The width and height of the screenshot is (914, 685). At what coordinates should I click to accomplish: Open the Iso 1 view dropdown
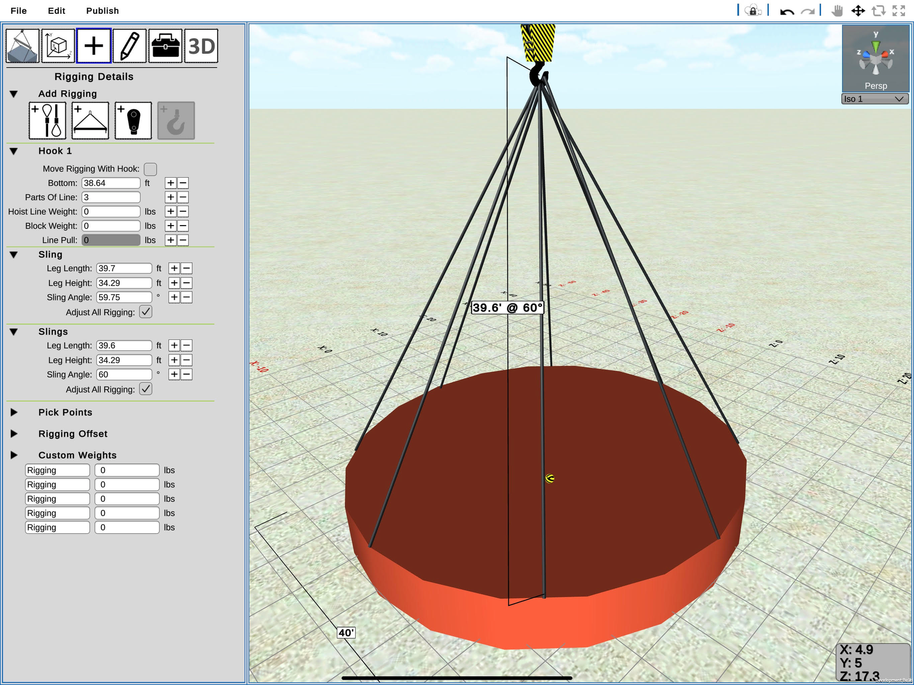click(874, 99)
